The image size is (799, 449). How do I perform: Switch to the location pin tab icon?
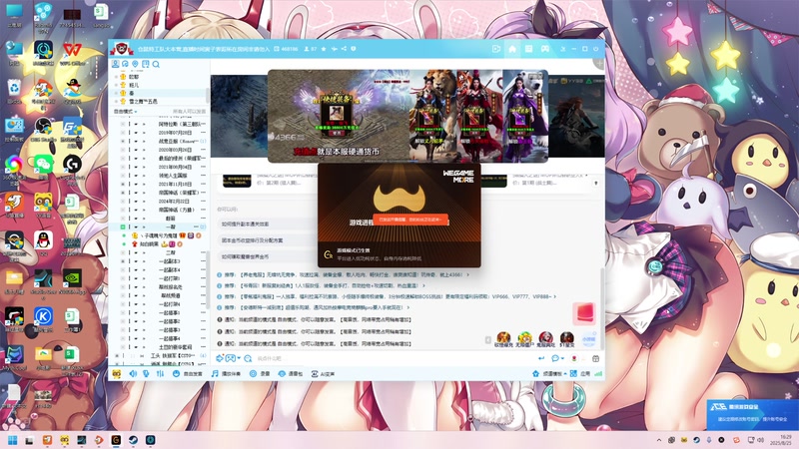(135, 64)
